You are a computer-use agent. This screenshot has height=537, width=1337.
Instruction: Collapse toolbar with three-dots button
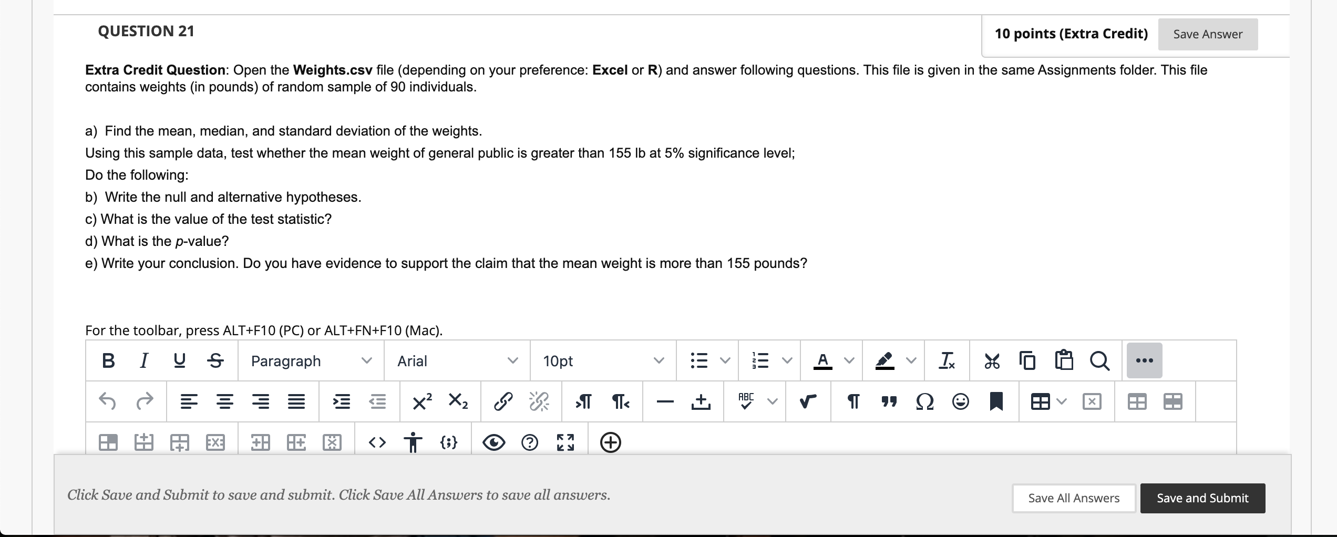[x=1145, y=360]
